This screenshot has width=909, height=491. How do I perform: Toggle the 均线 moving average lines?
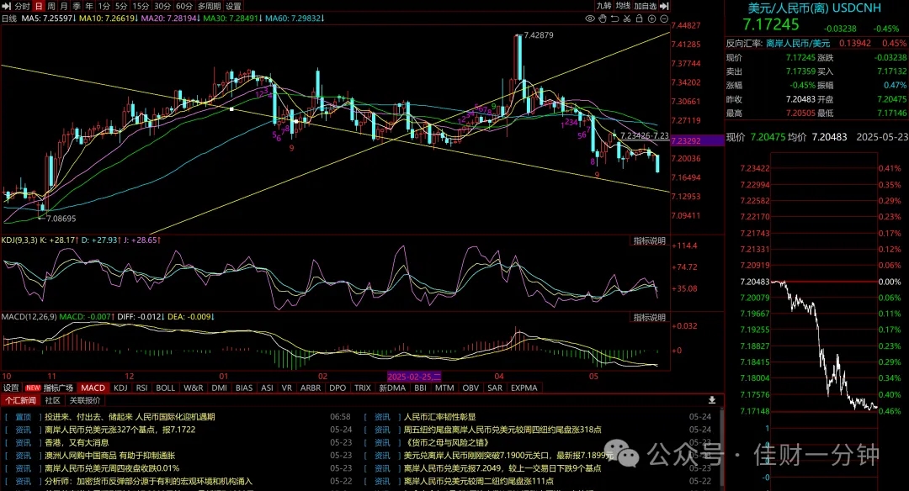click(623, 6)
